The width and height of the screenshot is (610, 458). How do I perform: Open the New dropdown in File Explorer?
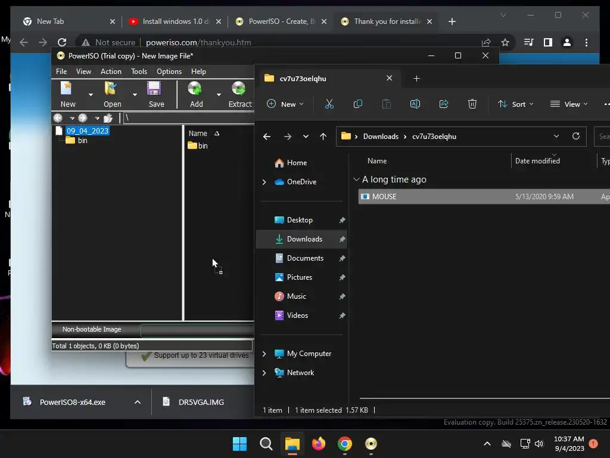coord(285,104)
